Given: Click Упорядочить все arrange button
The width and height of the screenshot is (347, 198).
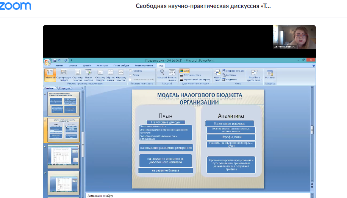Looking at the screenshot, I should (x=233, y=70).
